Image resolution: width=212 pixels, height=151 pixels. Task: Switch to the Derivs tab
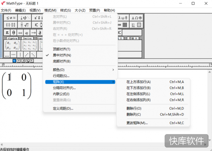point(27,38)
